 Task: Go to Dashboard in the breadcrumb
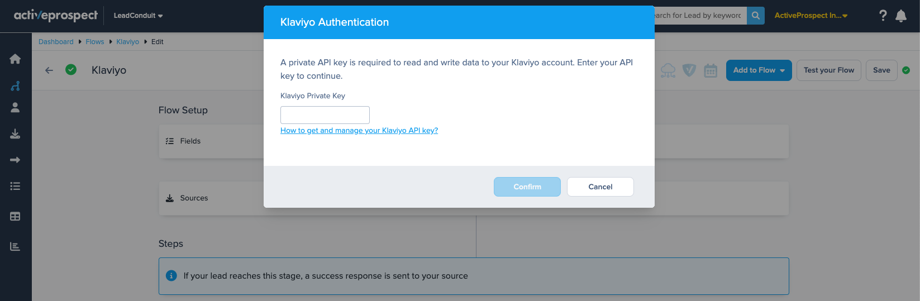tap(56, 42)
